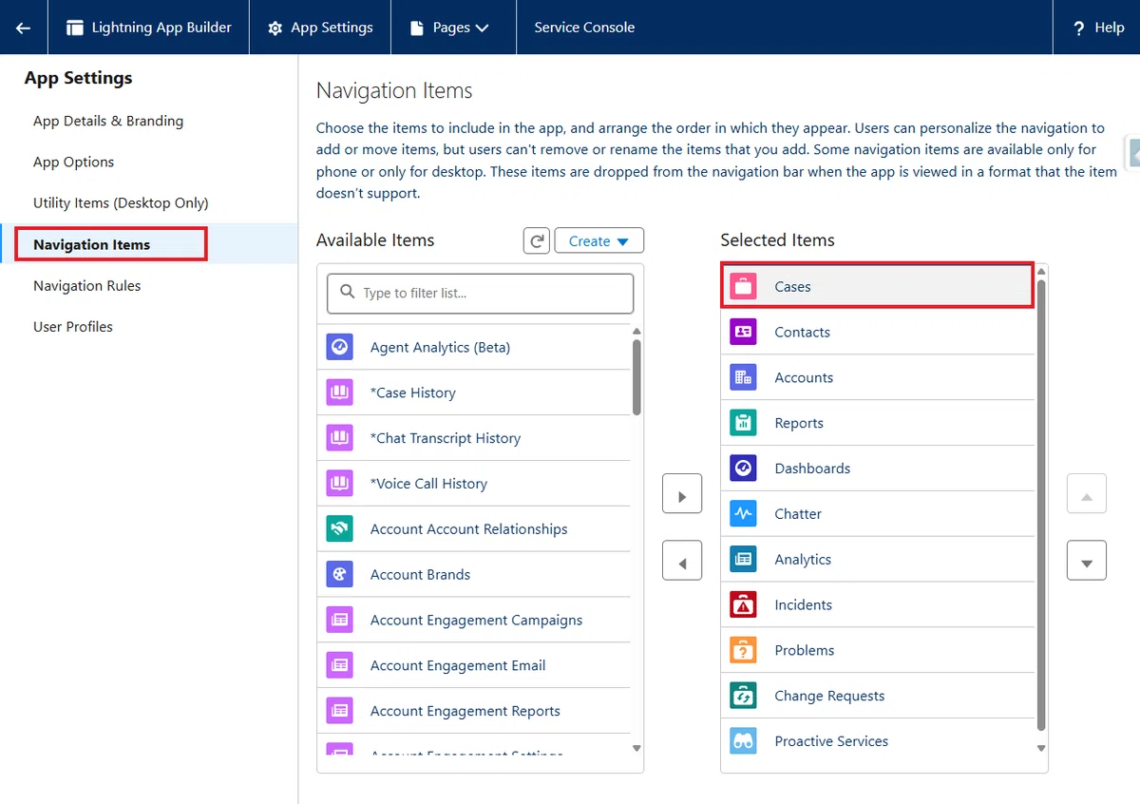This screenshot has width=1140, height=804.
Task: Click the Account Brands icon
Action: click(x=340, y=575)
